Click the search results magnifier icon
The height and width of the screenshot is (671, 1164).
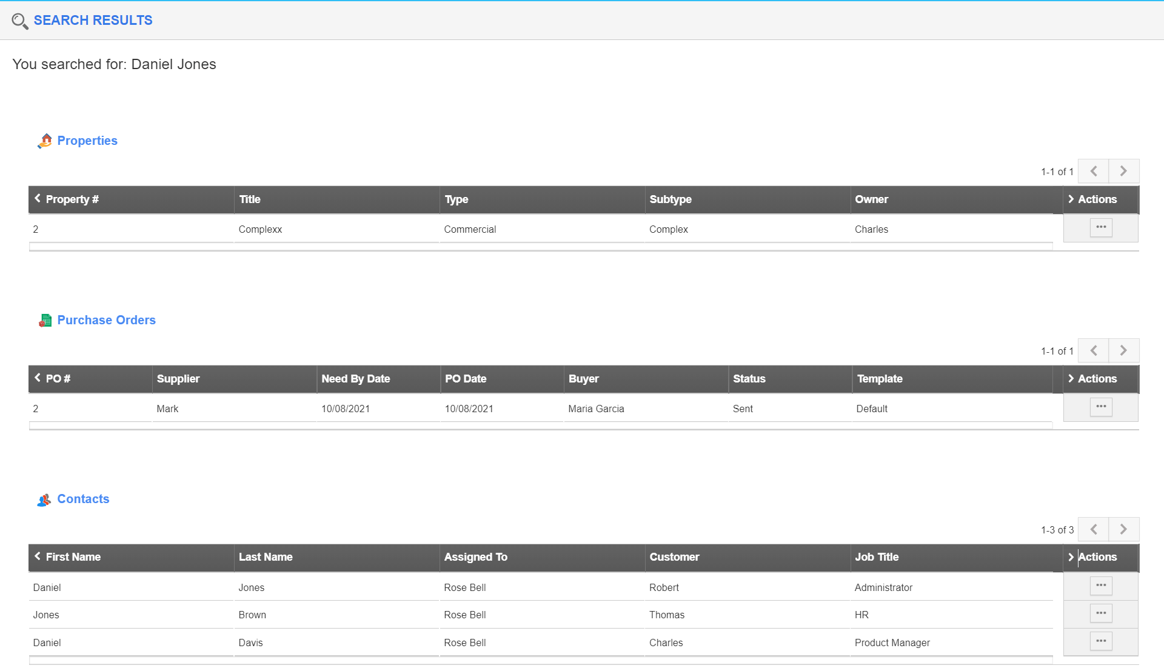pos(19,21)
